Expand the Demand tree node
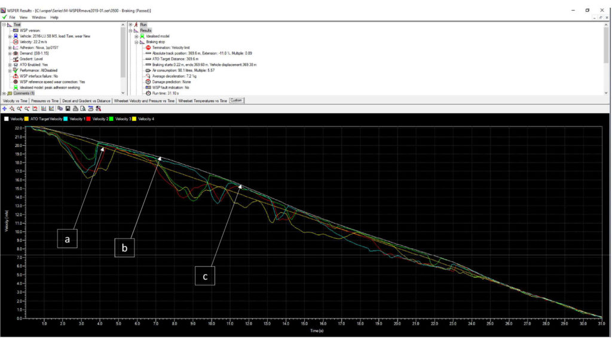 pos(10,53)
